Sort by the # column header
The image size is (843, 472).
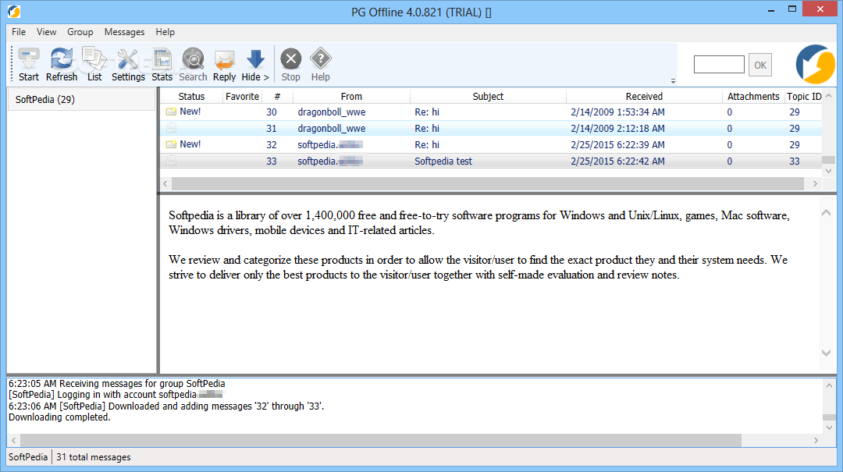pos(277,96)
